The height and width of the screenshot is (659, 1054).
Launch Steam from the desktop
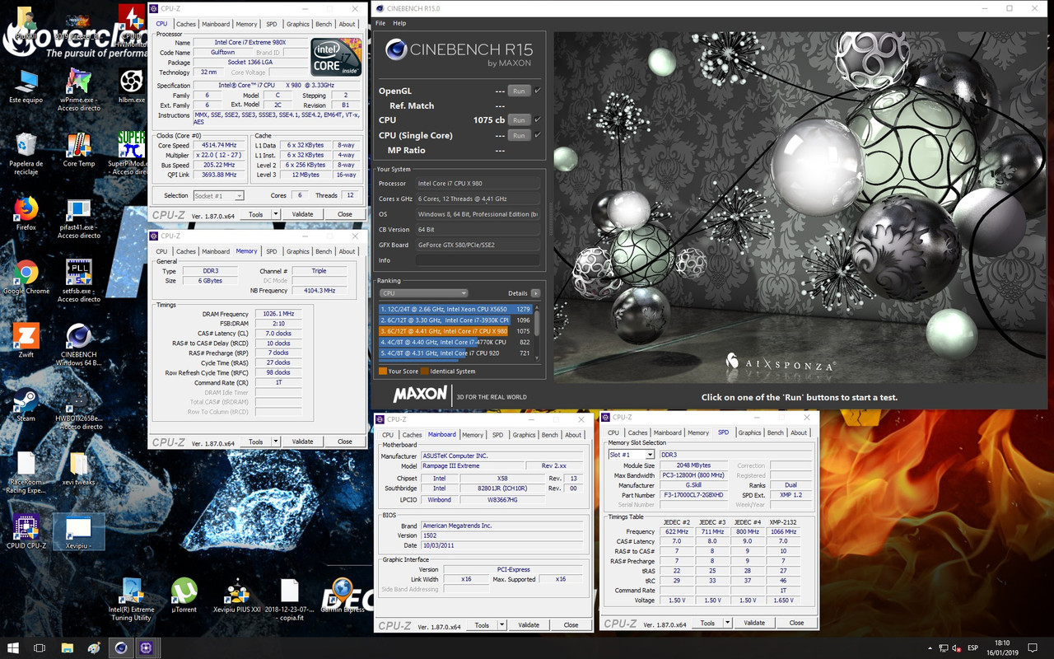point(26,404)
